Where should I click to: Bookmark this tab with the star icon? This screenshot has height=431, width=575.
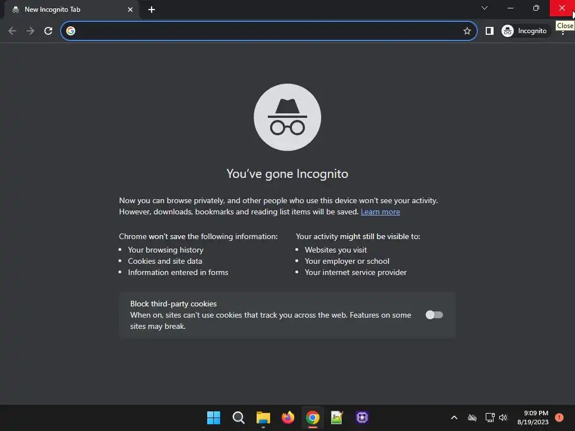coord(467,31)
